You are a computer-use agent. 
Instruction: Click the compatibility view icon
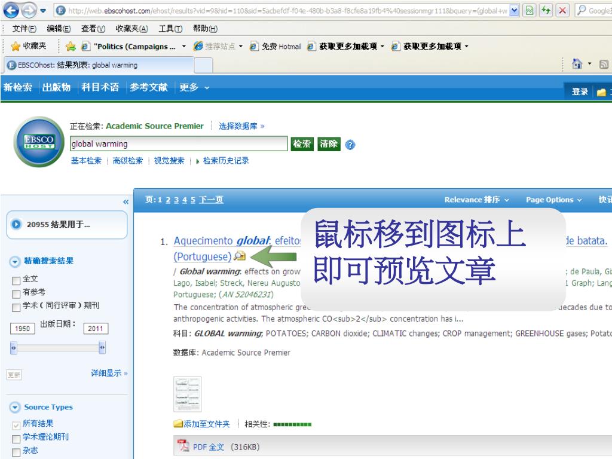coord(530,11)
